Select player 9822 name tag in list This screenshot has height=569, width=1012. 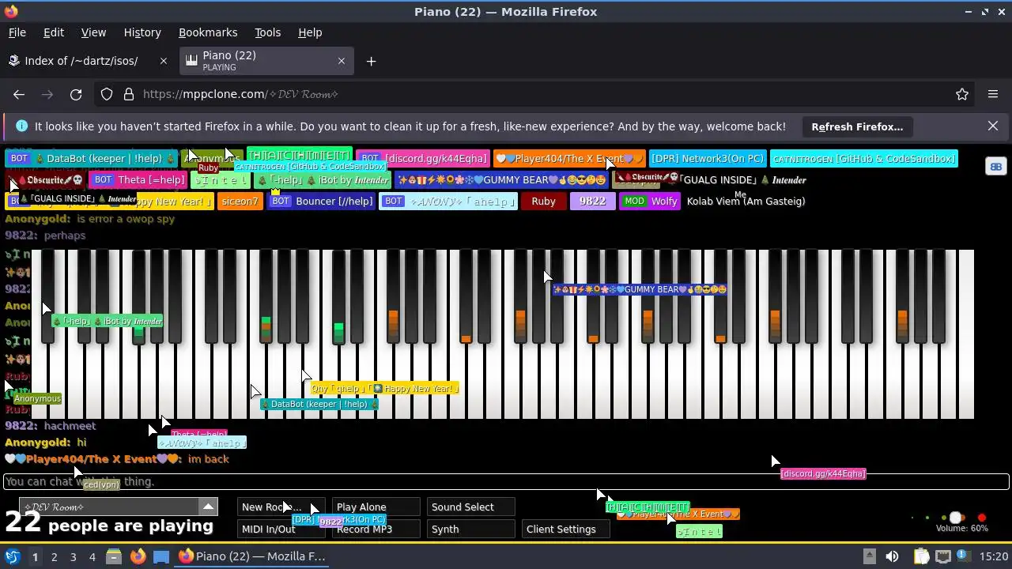(x=592, y=202)
